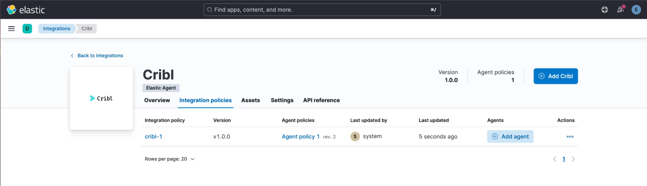Open the API reference tab

click(x=321, y=100)
